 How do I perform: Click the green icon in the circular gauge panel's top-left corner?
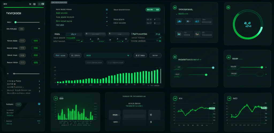click(229, 7)
